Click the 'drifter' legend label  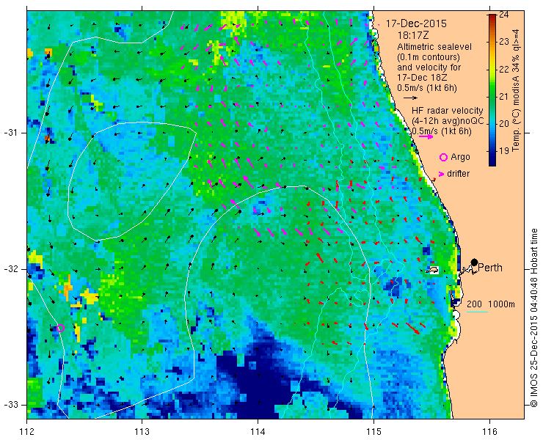tap(458, 174)
